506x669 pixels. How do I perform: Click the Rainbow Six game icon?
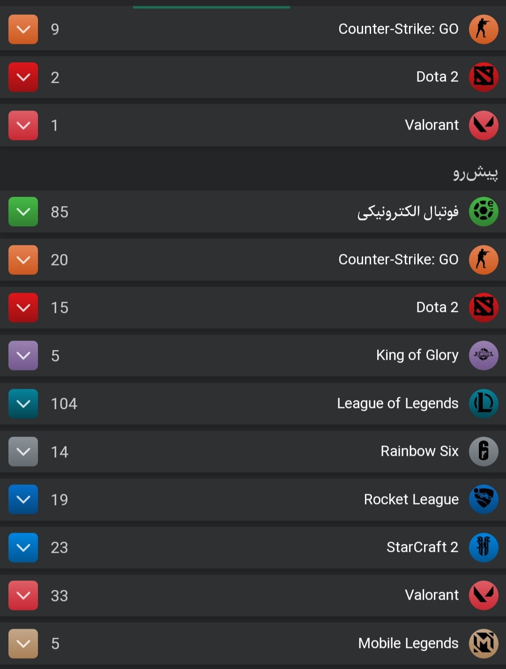click(x=484, y=452)
